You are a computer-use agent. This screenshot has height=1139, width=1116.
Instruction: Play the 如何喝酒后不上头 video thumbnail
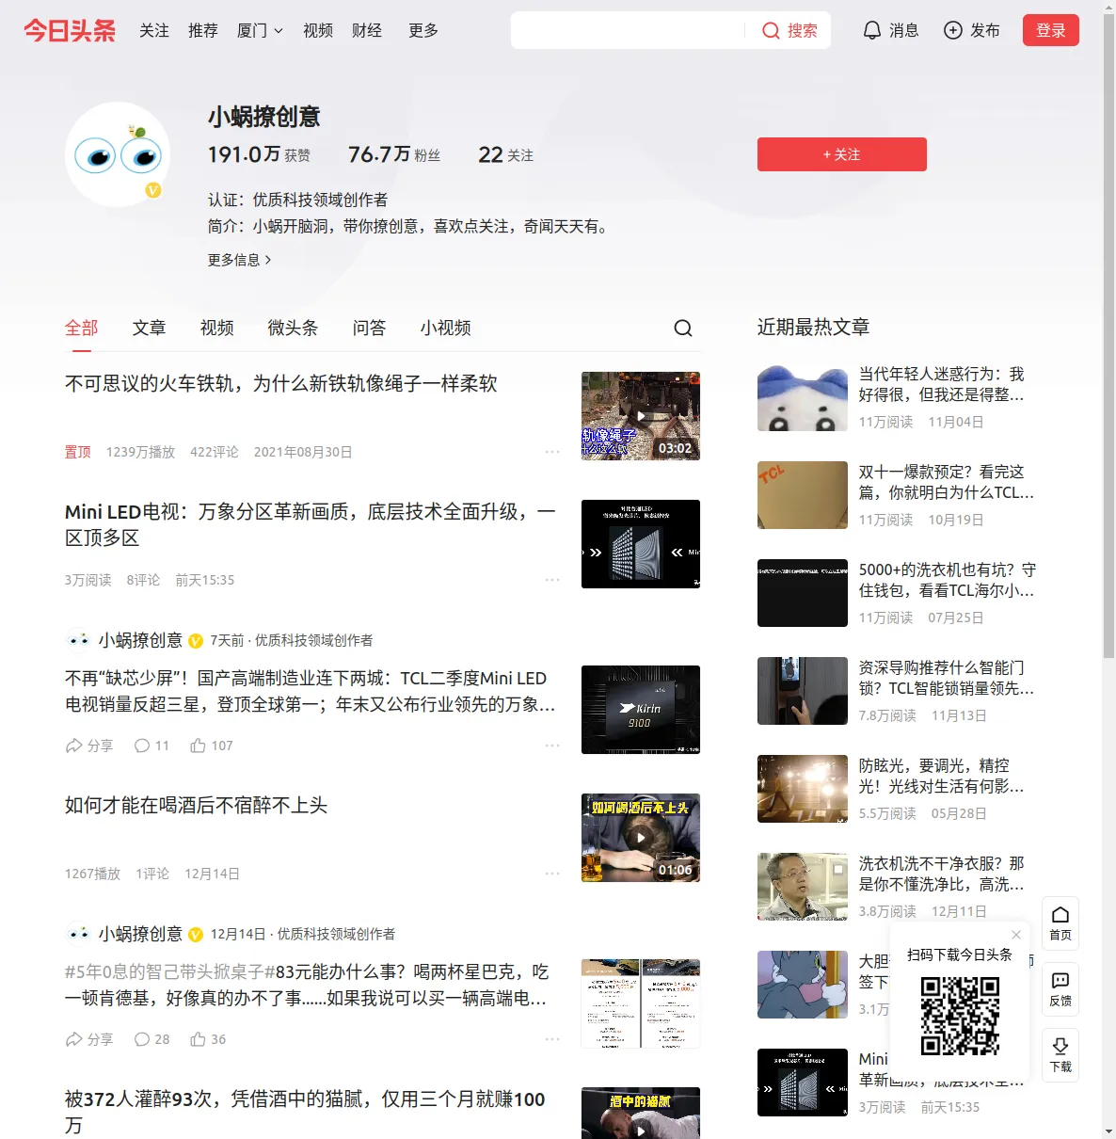pyautogui.click(x=641, y=838)
